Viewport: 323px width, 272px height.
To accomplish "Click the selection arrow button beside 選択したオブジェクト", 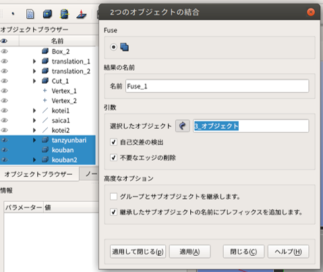I will pyautogui.click(x=183, y=126).
